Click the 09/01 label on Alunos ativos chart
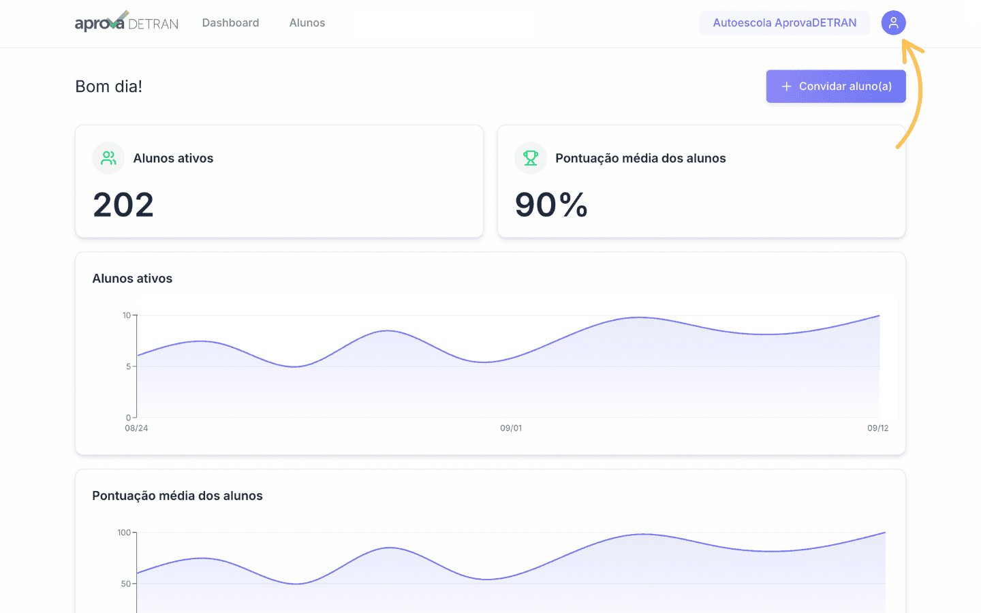Image resolution: width=981 pixels, height=613 pixels. point(511,428)
